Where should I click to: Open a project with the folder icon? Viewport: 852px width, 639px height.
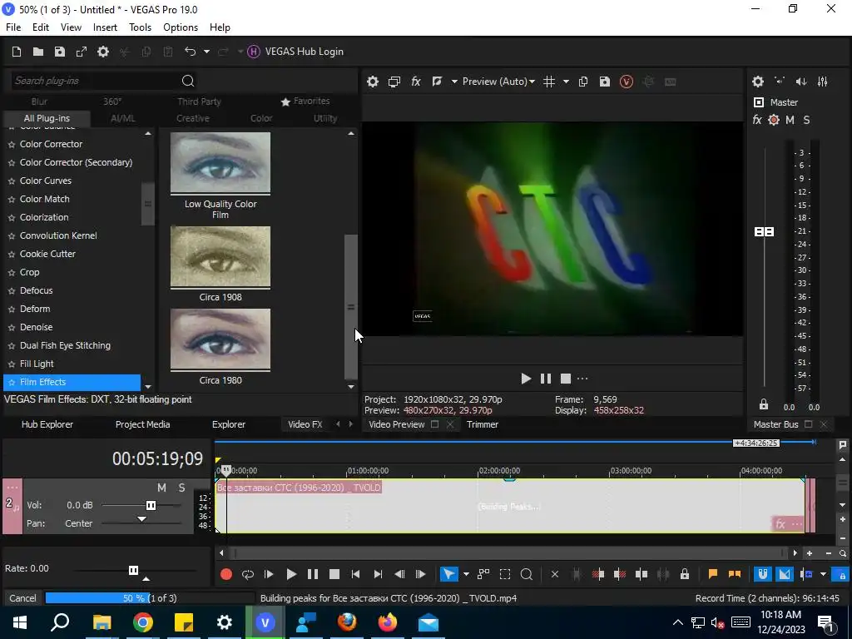38,52
